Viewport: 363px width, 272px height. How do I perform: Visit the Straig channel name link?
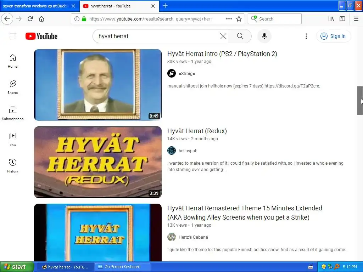point(186,74)
